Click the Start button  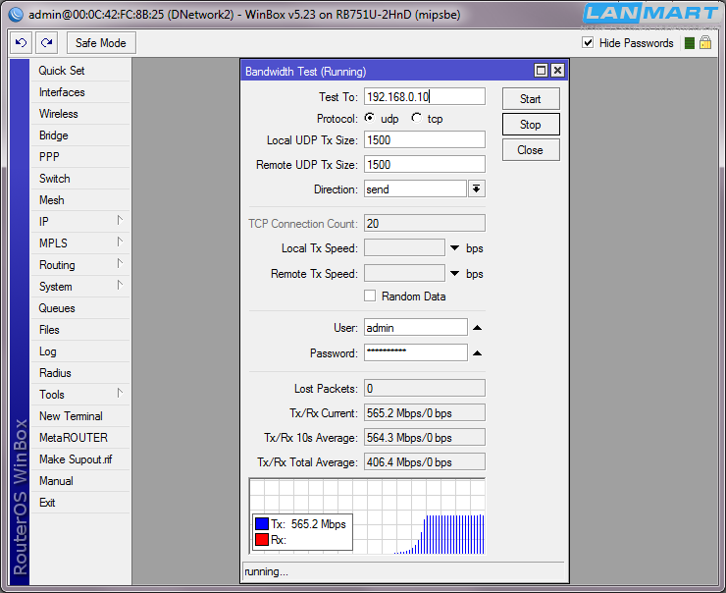point(531,99)
